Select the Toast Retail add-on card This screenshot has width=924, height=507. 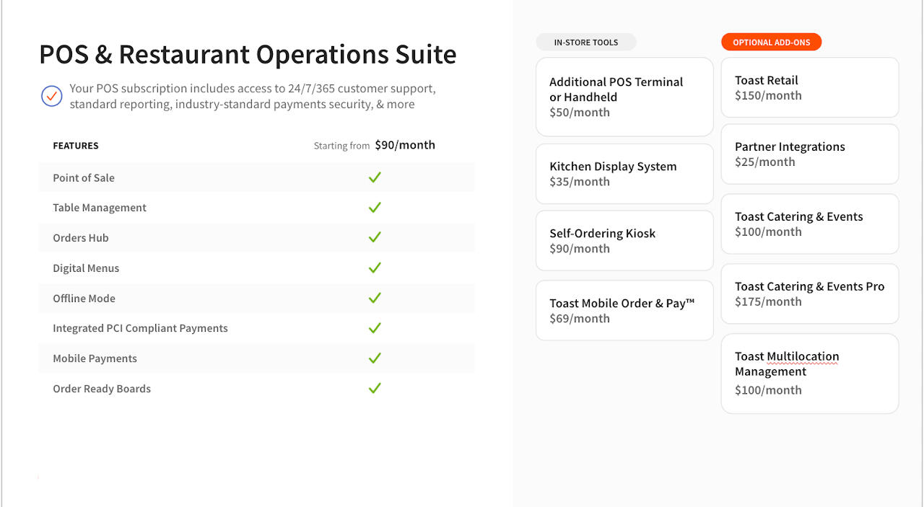coord(809,87)
